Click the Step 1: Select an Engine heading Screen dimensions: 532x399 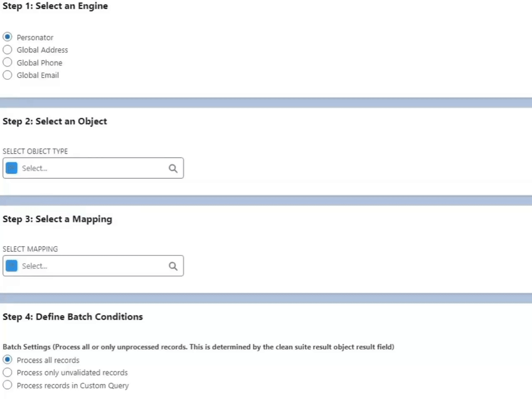click(x=55, y=6)
